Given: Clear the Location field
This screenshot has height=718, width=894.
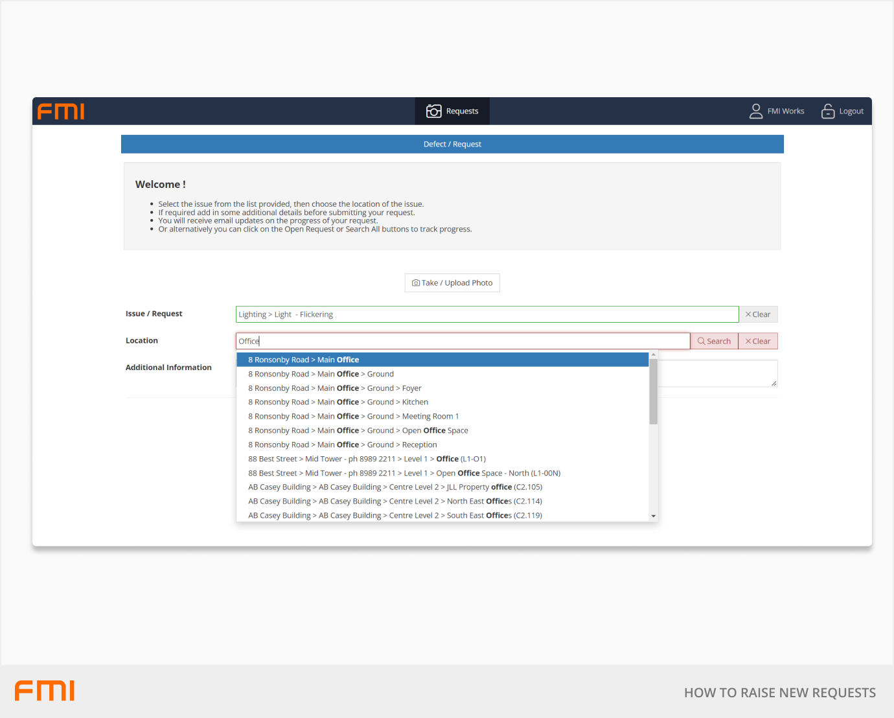Looking at the screenshot, I should pos(758,342).
